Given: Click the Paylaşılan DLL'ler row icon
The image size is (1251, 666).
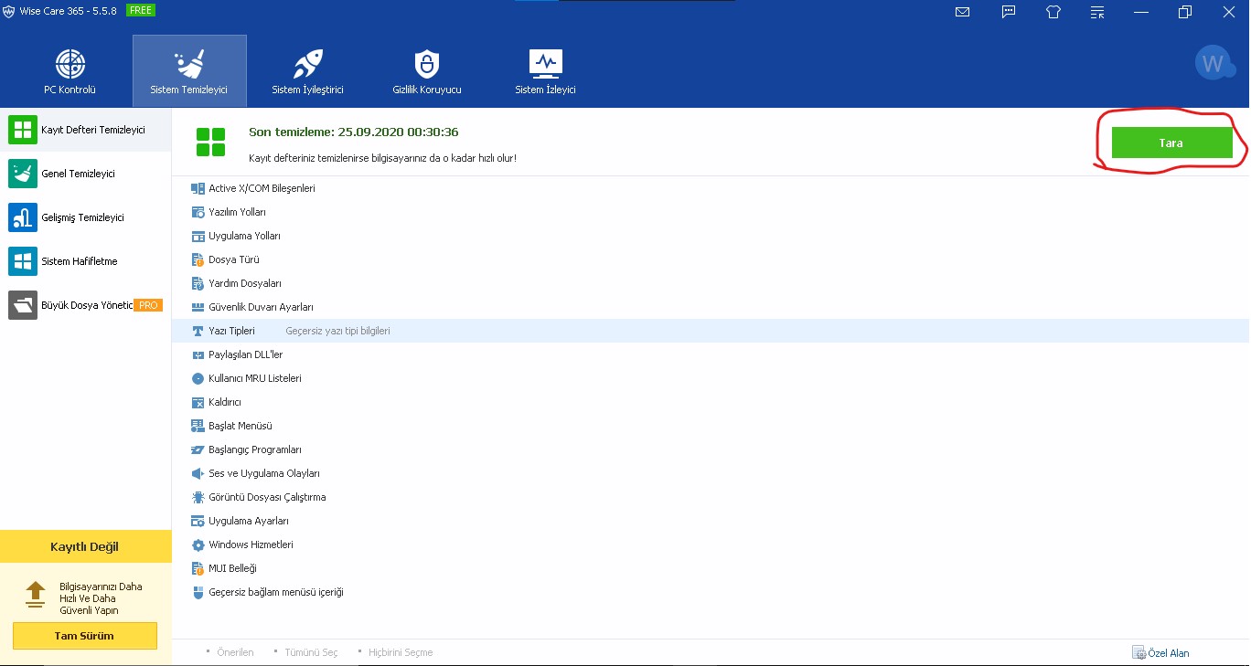Looking at the screenshot, I should point(198,354).
